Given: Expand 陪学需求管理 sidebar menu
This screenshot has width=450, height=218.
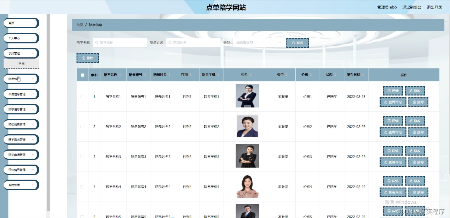Looking at the screenshot, I should 21,140.
